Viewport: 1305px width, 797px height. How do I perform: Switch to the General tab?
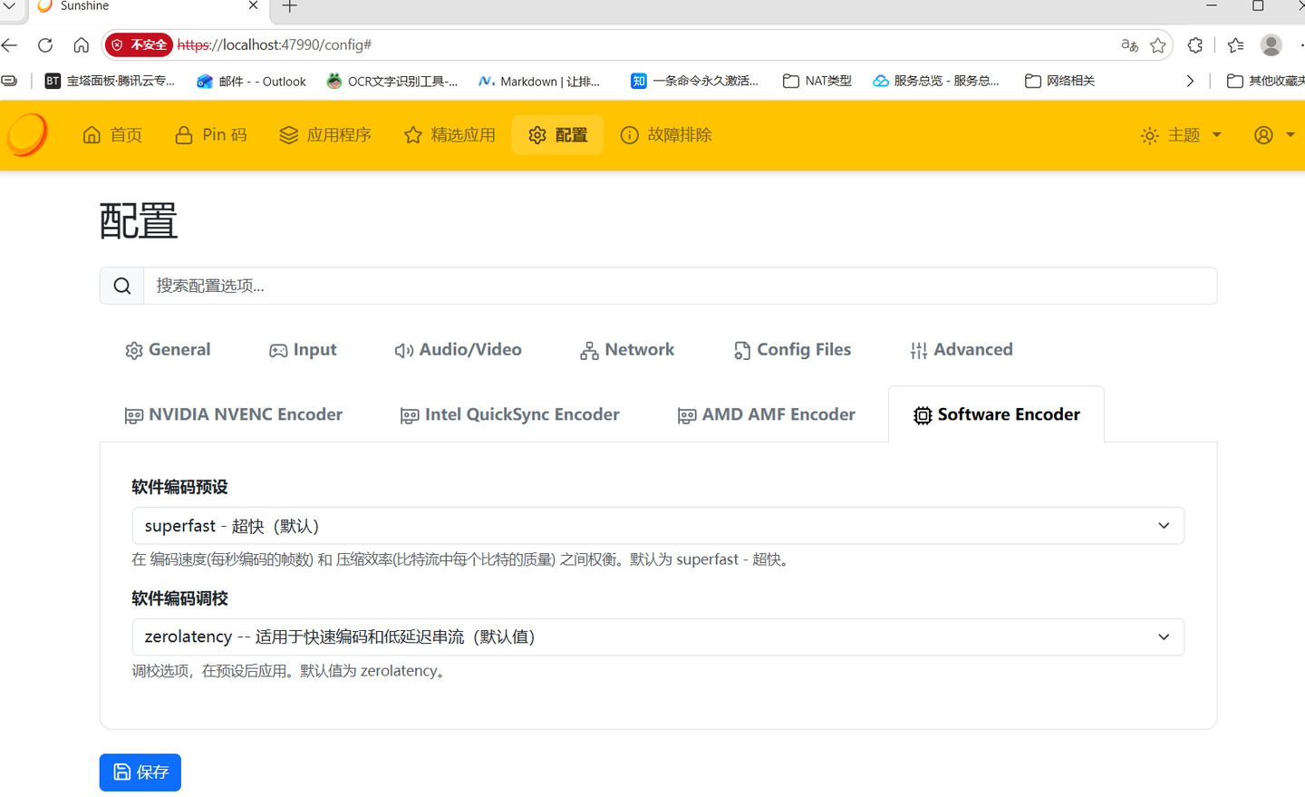(168, 350)
